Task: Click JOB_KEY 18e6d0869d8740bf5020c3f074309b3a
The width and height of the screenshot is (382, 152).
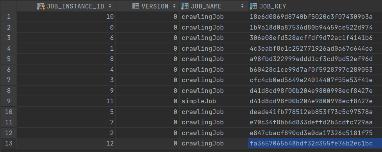Action: [315, 17]
